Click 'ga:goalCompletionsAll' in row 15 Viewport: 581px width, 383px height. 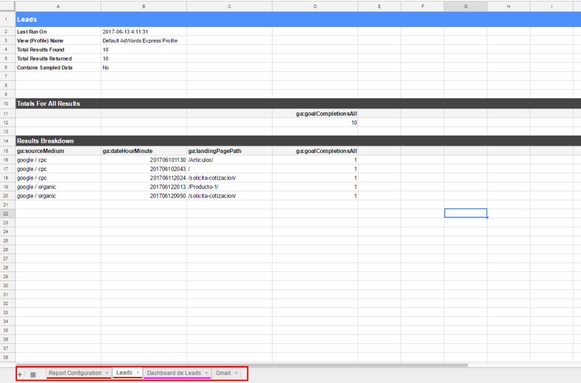coord(315,151)
